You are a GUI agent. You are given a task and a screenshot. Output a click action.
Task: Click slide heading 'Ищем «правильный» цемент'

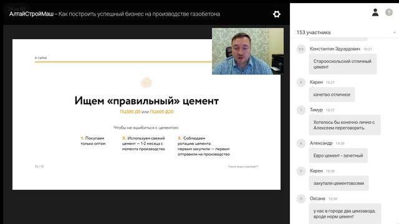point(147,101)
